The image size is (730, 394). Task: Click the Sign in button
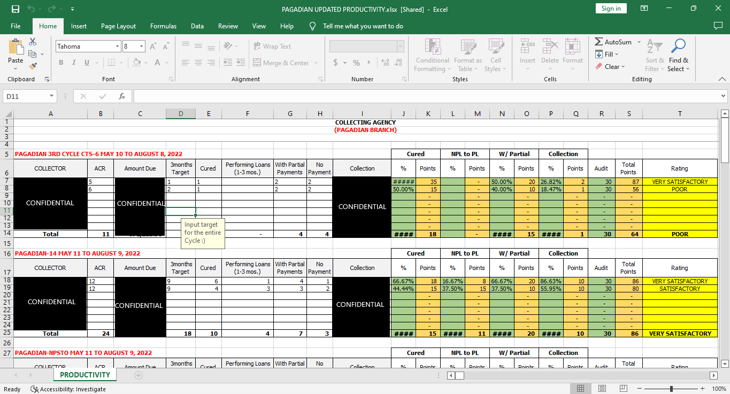[x=611, y=9]
